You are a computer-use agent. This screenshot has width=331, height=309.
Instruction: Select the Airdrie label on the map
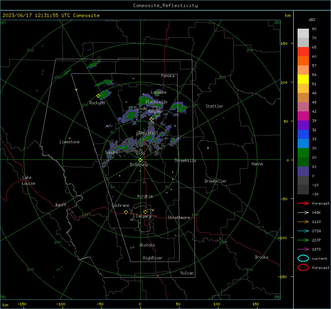coord(145,196)
